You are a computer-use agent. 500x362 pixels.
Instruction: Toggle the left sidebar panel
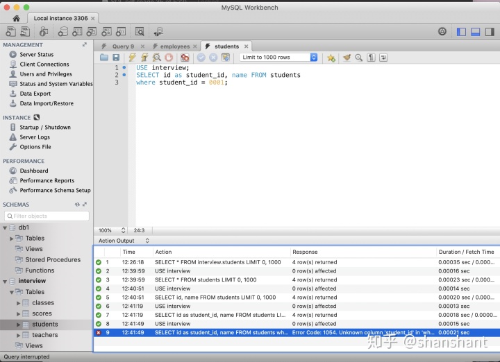461,32
